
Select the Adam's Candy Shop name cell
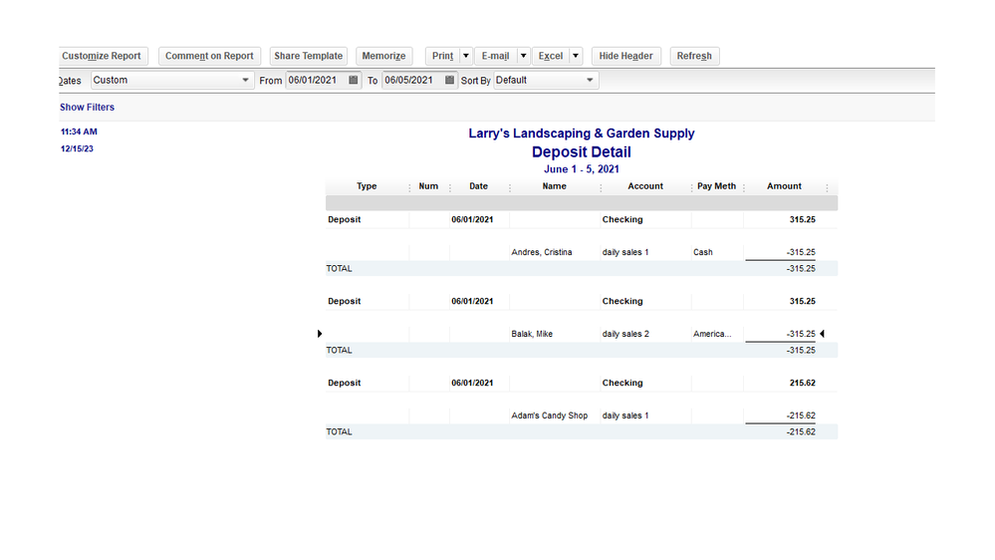point(550,416)
